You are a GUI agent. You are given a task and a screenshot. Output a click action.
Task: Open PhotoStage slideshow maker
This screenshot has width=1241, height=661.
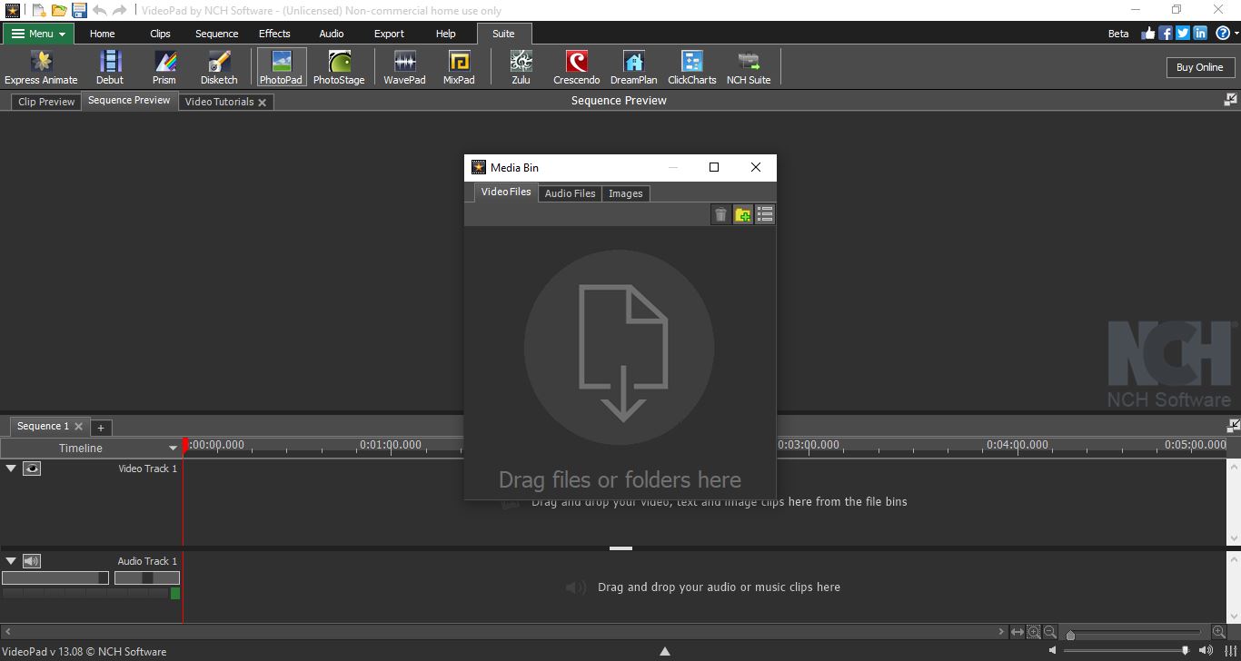pos(339,67)
